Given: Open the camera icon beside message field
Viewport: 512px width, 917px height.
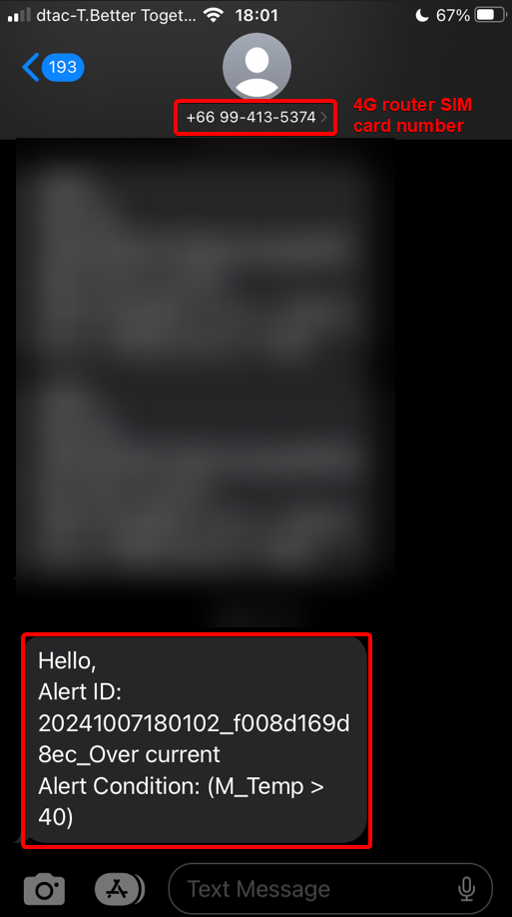Looking at the screenshot, I should [45, 889].
